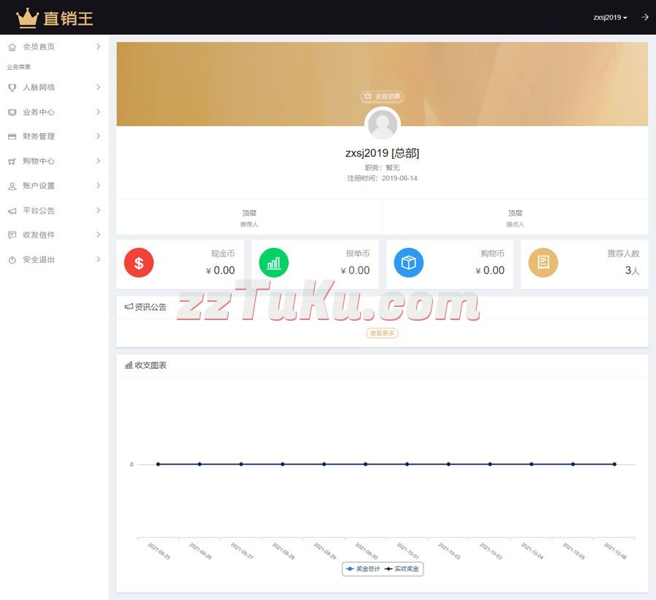The image size is (656, 600).
Task: Click the green bar chart declaration coin icon
Action: [x=273, y=263]
